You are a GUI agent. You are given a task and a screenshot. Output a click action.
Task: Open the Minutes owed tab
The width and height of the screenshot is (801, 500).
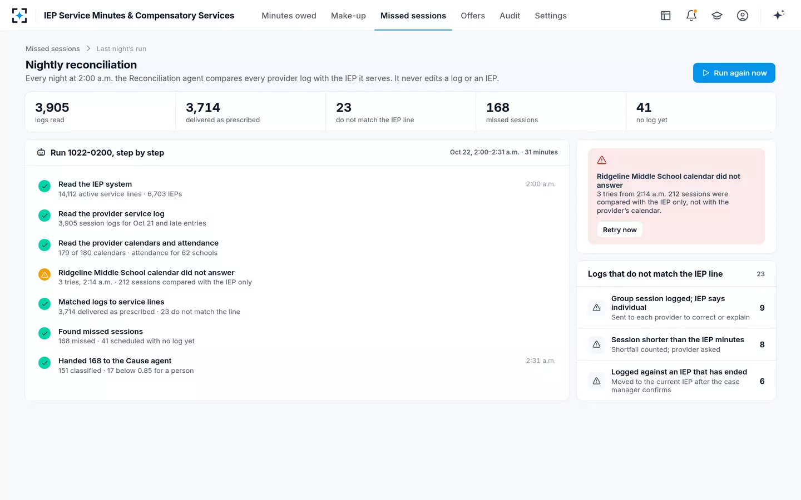point(289,16)
